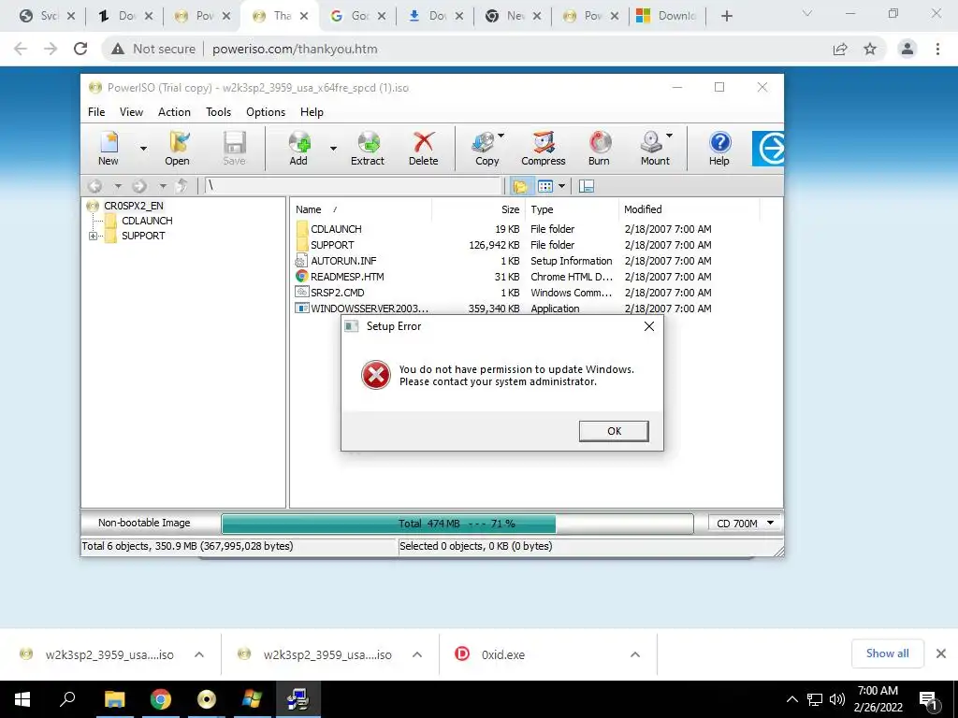Bookmark this page with star icon
The image size is (958, 718).
click(870, 49)
